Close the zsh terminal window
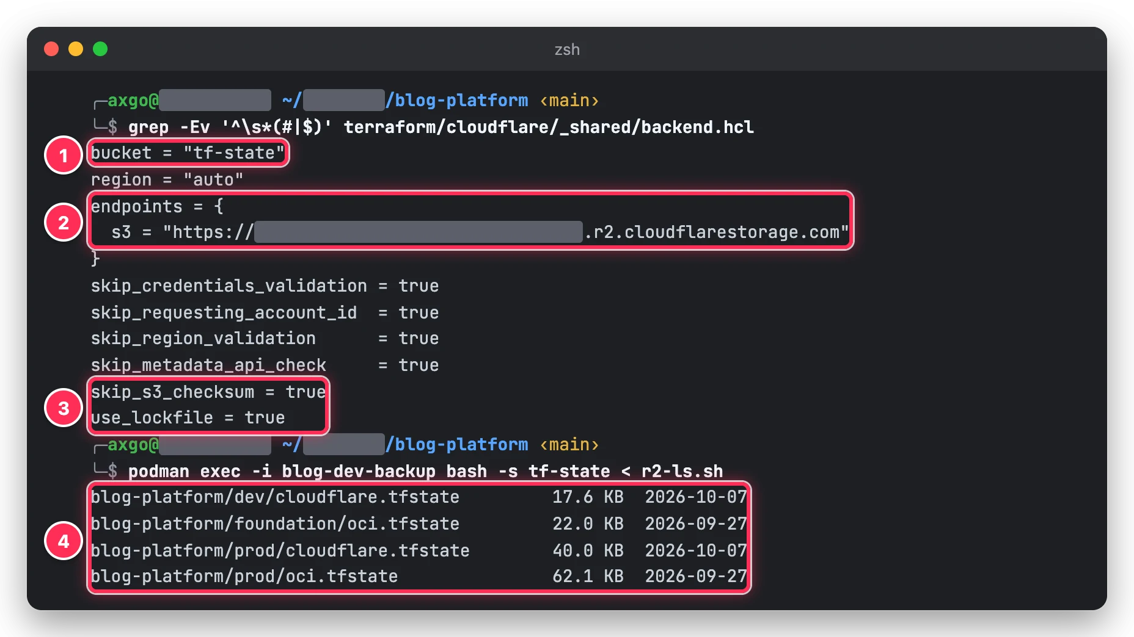 51,49
